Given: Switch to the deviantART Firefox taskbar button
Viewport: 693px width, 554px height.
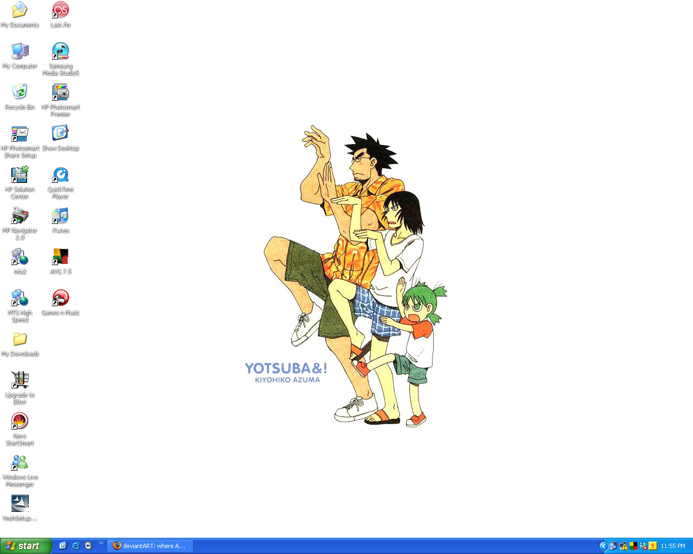Looking at the screenshot, I should point(151,546).
